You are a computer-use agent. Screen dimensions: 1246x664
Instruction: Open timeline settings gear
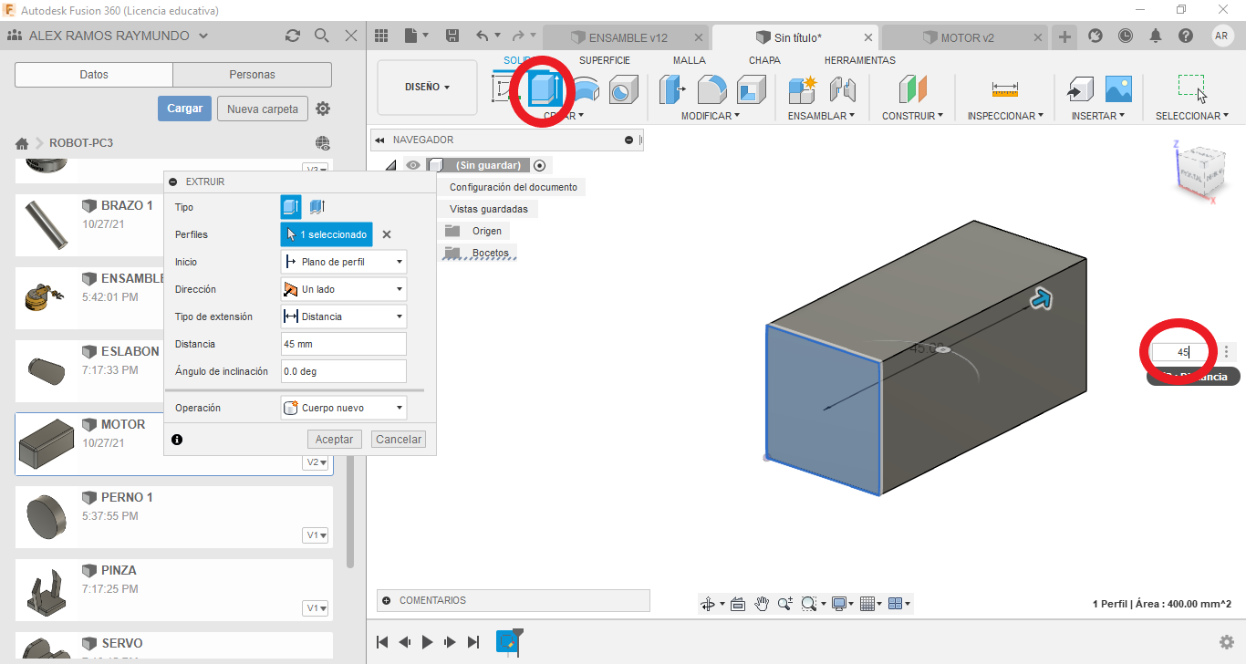pyautogui.click(x=1227, y=641)
